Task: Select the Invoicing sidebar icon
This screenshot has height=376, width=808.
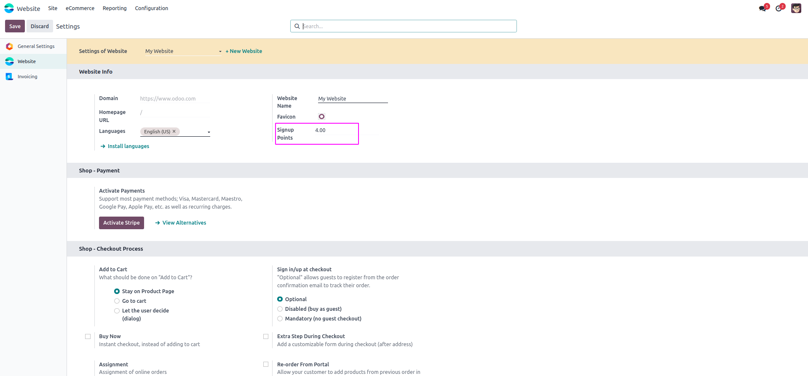Action: click(x=9, y=77)
